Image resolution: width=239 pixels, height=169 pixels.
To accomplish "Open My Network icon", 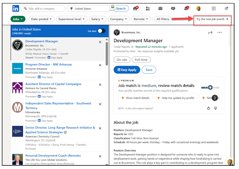I will point(148,8).
